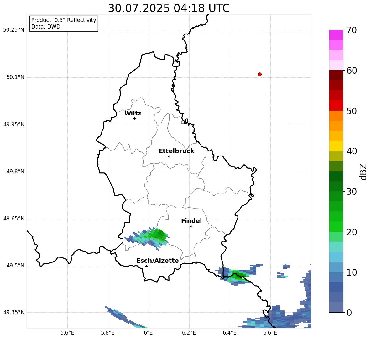The height and width of the screenshot is (339, 371).
Task: Click the turquoise colorbar segment below 20
Action: tap(336, 247)
